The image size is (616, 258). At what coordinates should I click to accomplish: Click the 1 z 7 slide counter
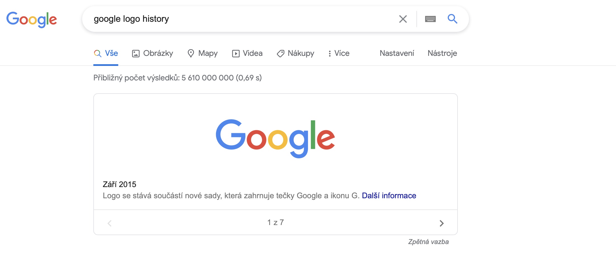click(x=276, y=222)
